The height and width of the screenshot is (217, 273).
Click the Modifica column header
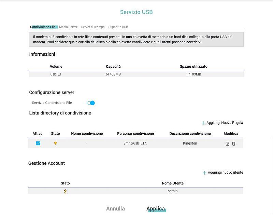click(x=231, y=134)
